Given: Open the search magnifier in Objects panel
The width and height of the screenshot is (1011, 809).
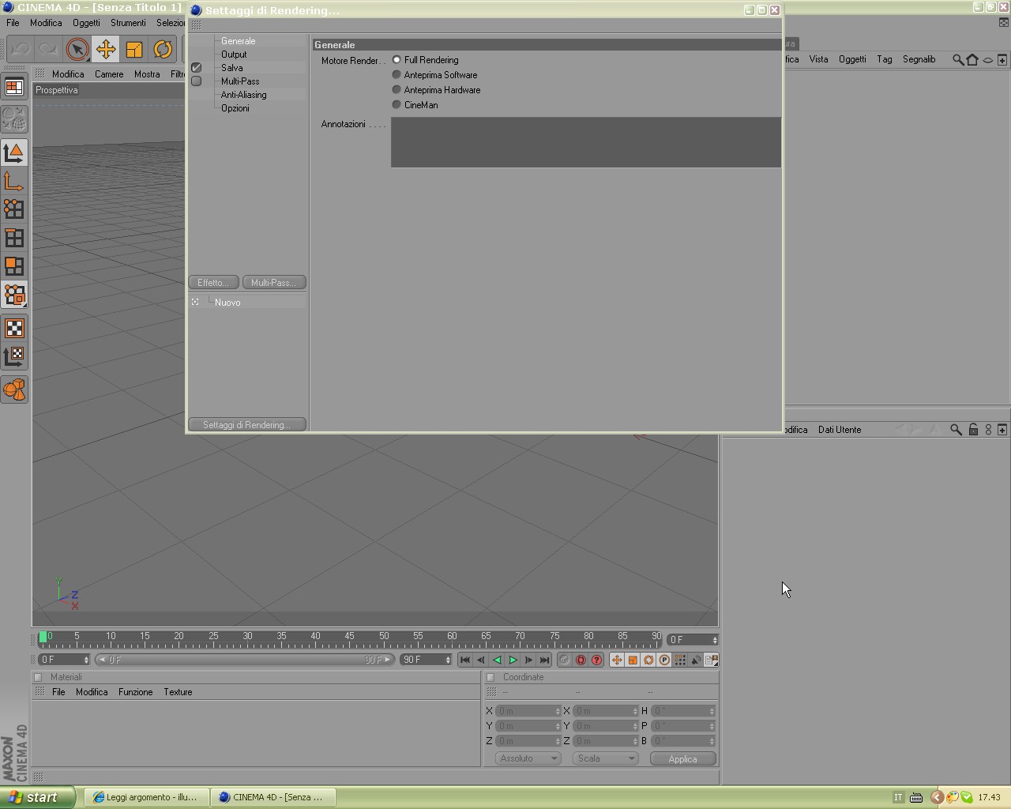Looking at the screenshot, I should click(957, 59).
